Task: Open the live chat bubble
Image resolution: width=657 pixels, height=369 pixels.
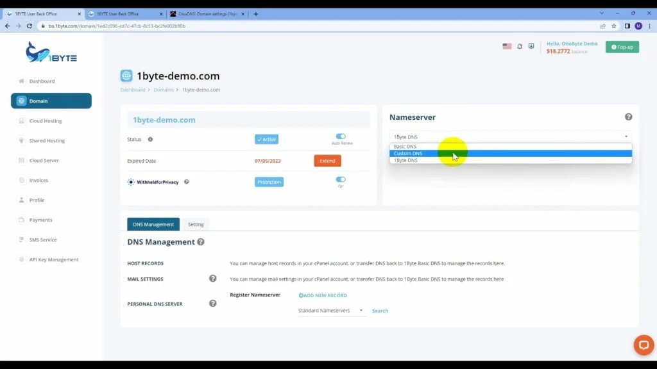Action: coord(644,345)
